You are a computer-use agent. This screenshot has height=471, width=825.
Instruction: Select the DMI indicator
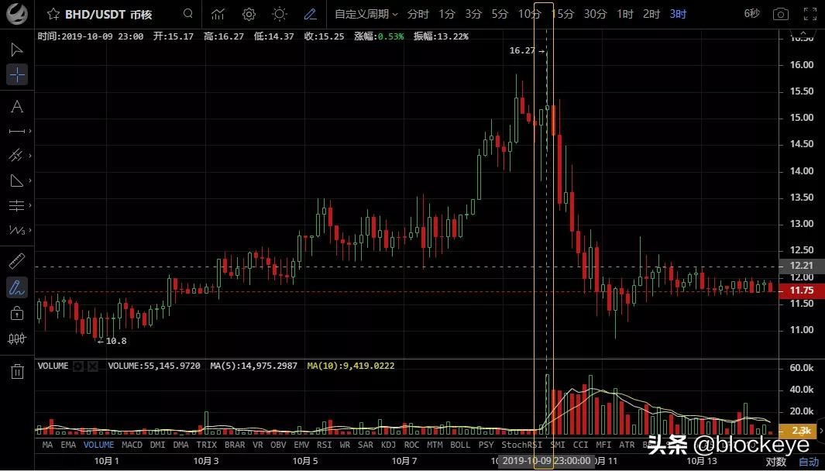pos(158,445)
